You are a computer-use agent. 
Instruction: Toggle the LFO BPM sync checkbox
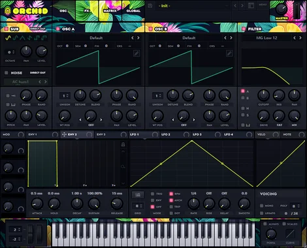(x=171, y=194)
